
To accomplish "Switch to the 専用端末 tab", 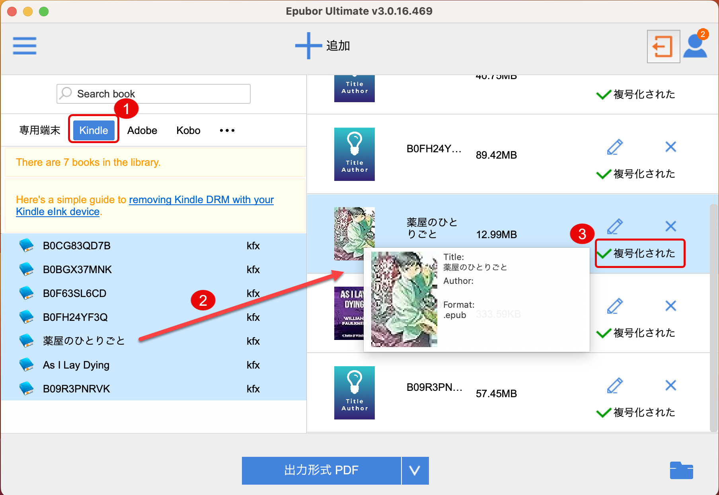I will coord(40,130).
